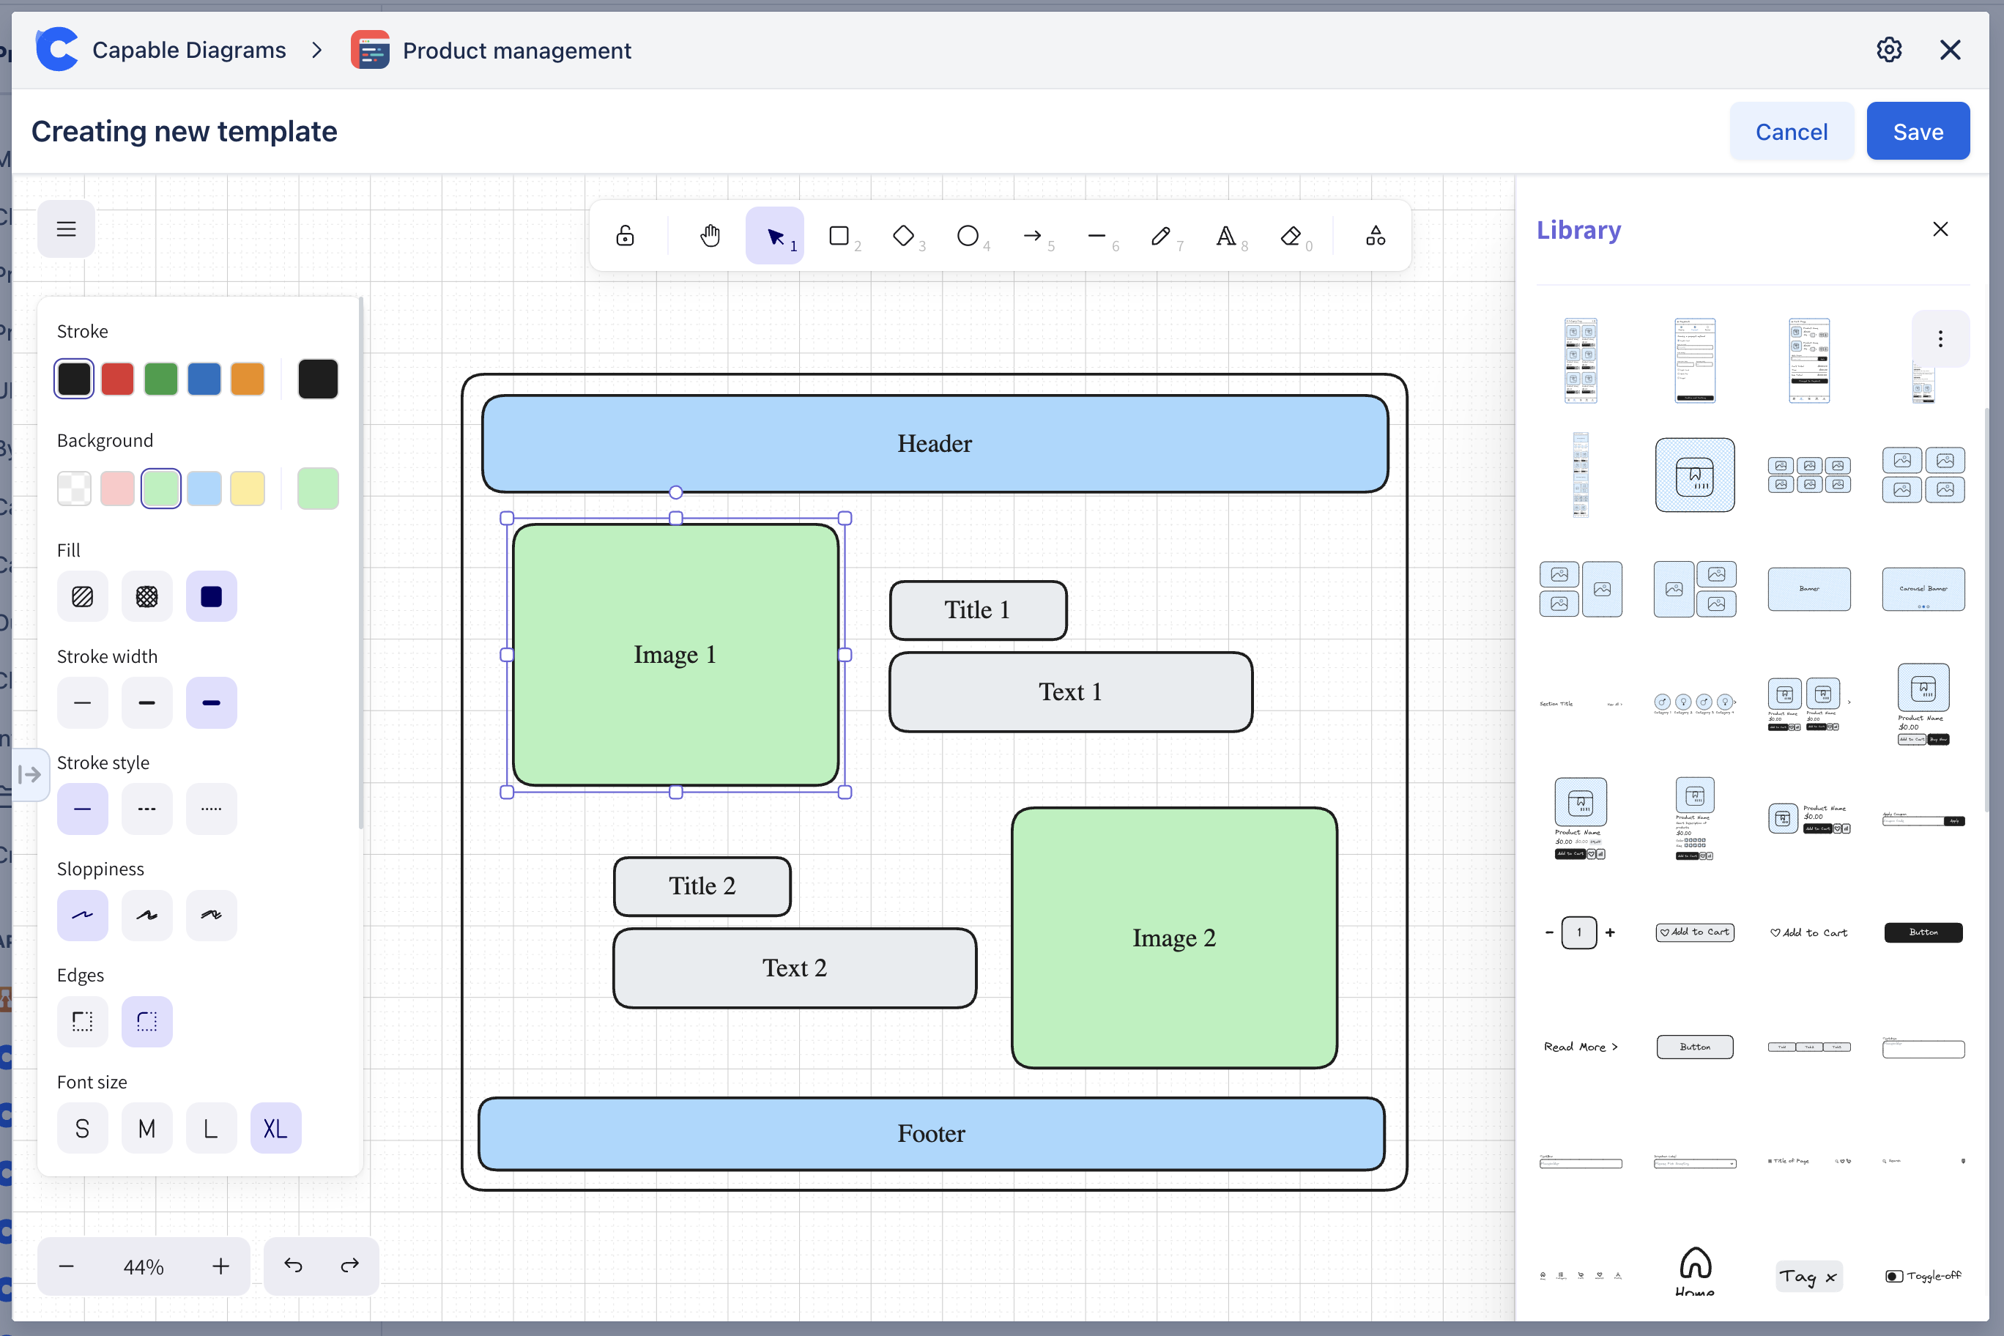
Task: Select the Ellipse shape tool
Action: point(968,235)
